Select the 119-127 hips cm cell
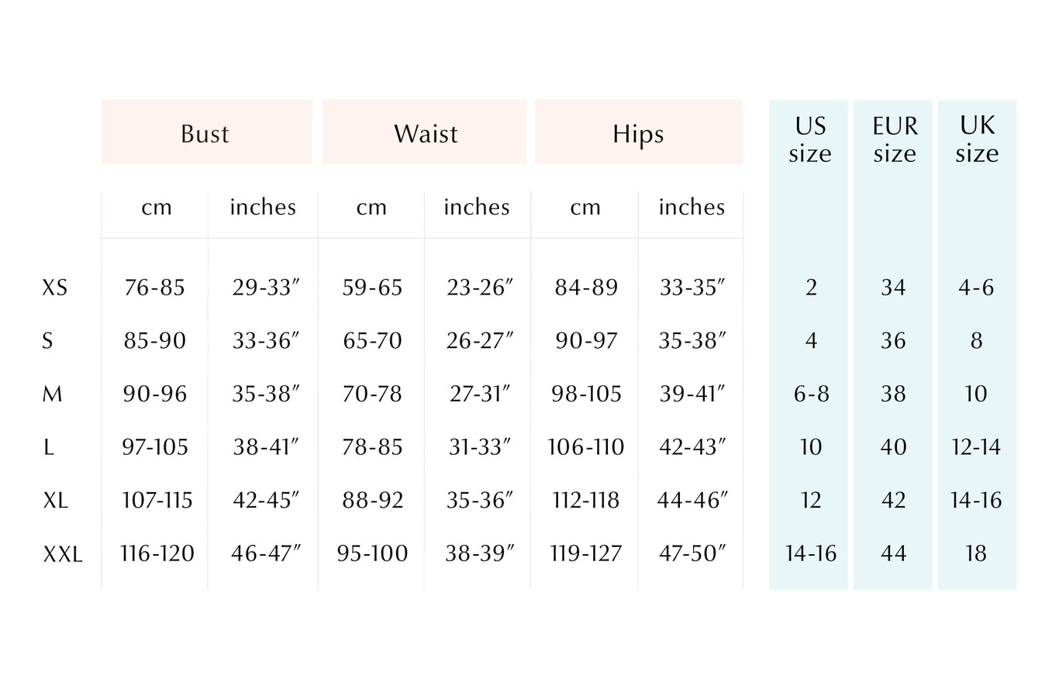Image resolution: width=1059 pixels, height=679 pixels. pos(586,554)
